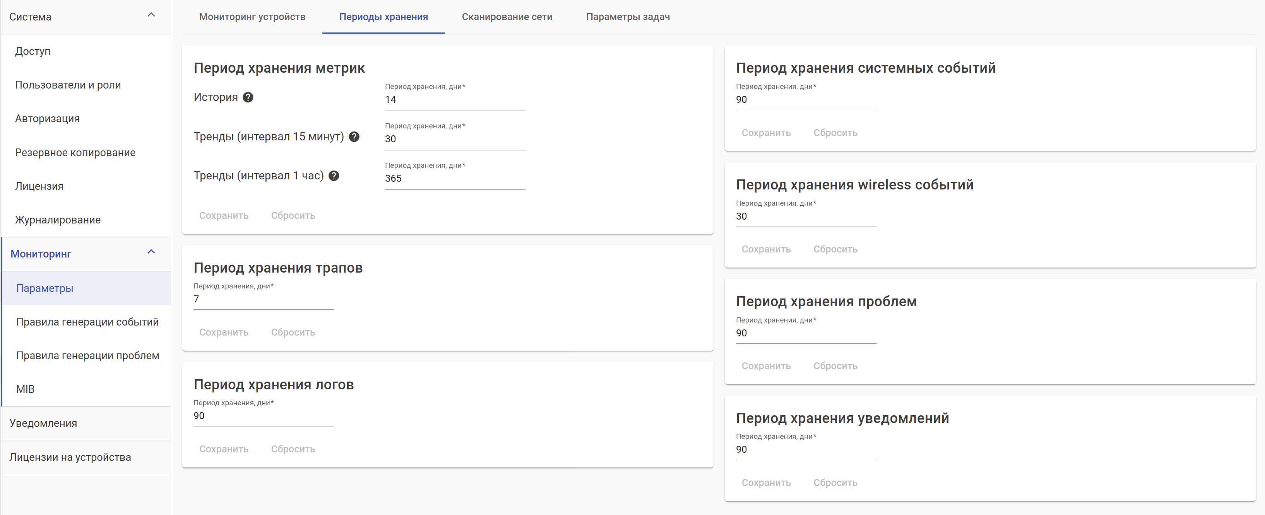Open the Параметры задач tab
The image size is (1265, 515).
pos(627,17)
